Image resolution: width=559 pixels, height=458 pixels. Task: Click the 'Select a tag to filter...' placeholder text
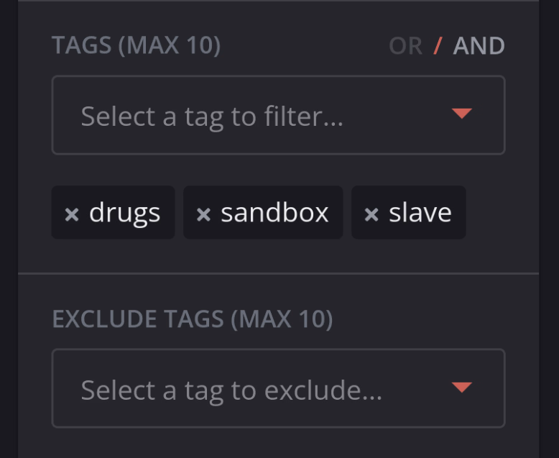point(212,116)
